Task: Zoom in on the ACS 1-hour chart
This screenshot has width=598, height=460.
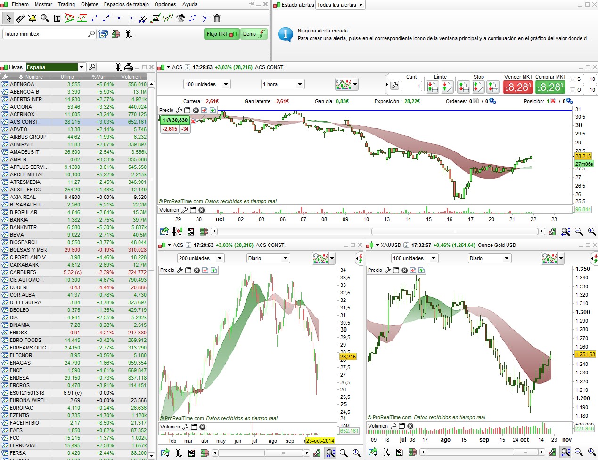Action: [592, 231]
